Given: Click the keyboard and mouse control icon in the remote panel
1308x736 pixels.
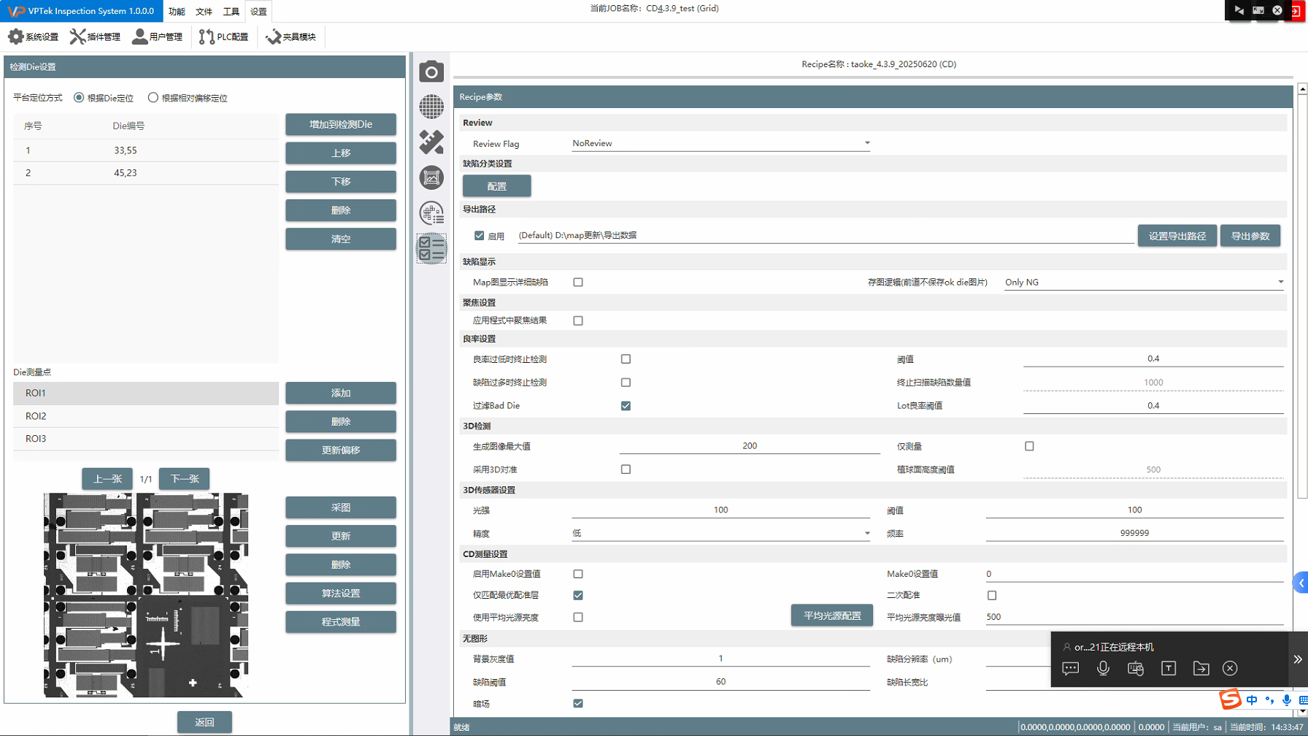Looking at the screenshot, I should tap(1136, 668).
